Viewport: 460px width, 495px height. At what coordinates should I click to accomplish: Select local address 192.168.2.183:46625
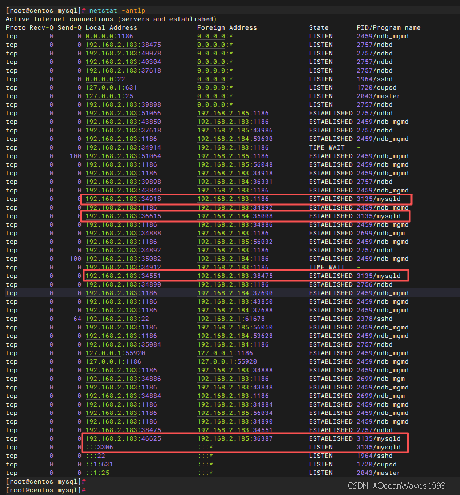pos(123,438)
